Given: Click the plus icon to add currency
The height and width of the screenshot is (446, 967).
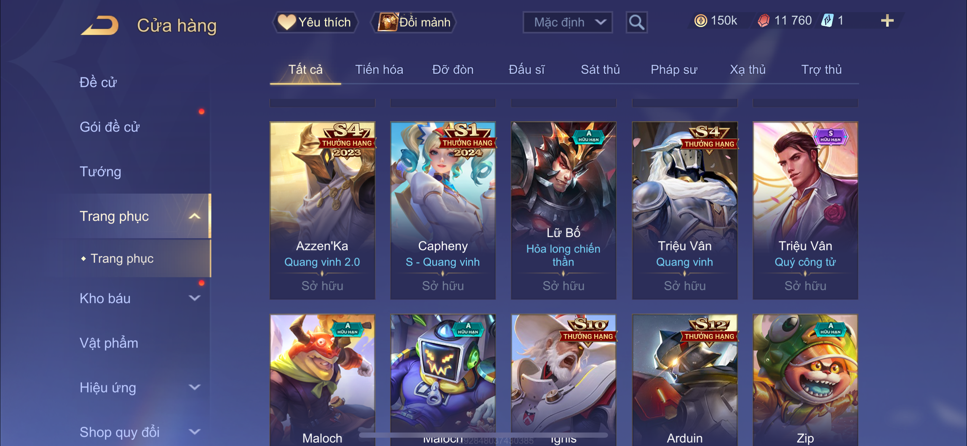Looking at the screenshot, I should [x=887, y=21].
